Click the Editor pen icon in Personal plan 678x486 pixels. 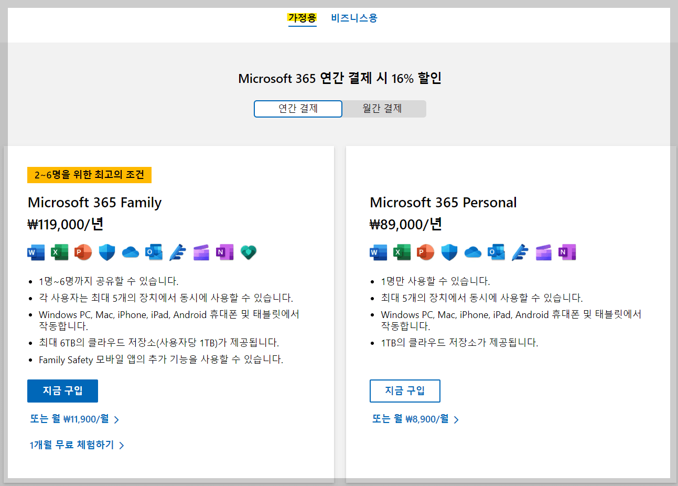pos(520,252)
